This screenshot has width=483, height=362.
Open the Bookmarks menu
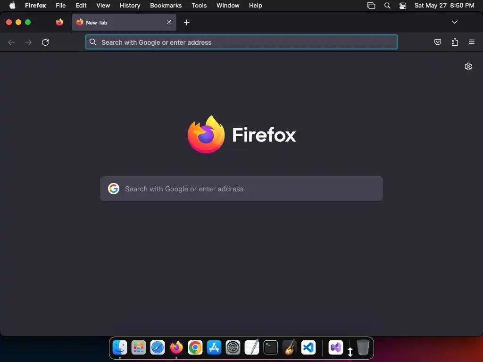tap(166, 5)
